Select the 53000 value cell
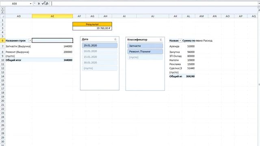 [x=188, y=46]
